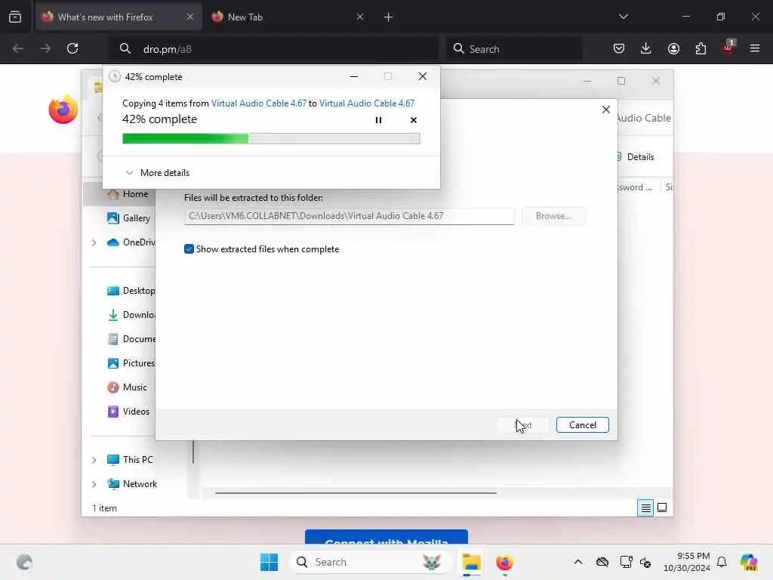Open Videos folder in sidebar
Viewport: 773px width, 580px height.
pos(128,412)
